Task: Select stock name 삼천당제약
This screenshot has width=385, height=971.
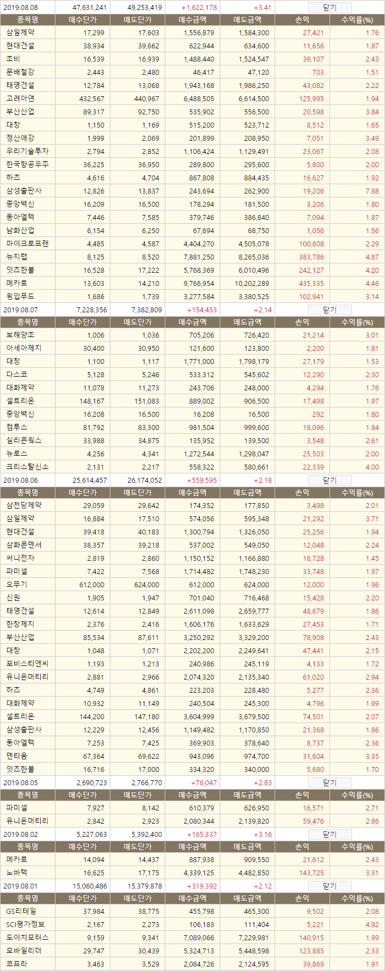Action: point(24,505)
